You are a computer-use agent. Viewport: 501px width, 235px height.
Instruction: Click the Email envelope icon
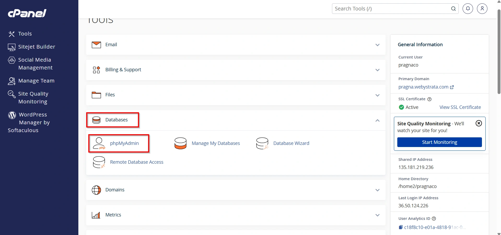pos(96,45)
